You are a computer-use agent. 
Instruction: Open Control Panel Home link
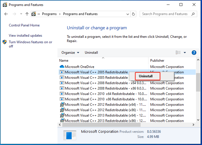24,25
